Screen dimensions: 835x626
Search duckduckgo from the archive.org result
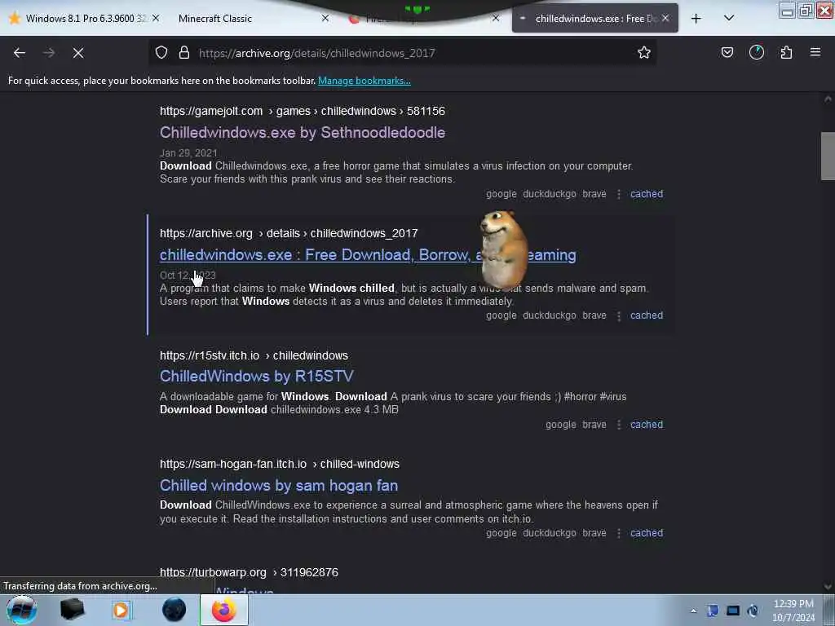[550, 315]
